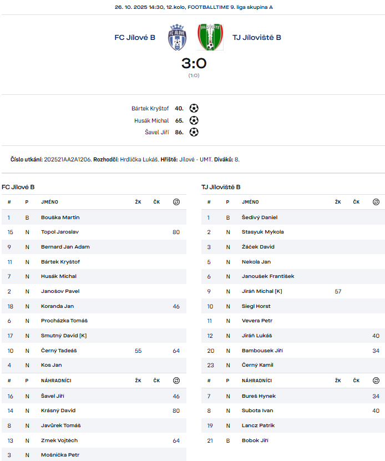
Task: Select player Jiráň Michal [K] row
Action: click(x=262, y=291)
